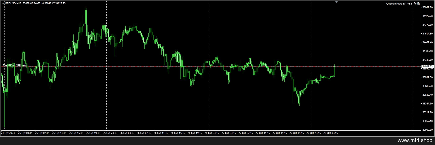
Task: Click the 27 Oct 11:15 time label
Action: 263,133
